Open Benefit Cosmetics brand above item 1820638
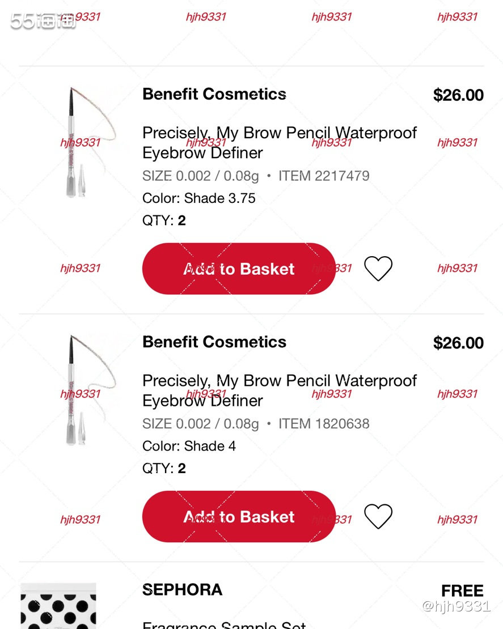The height and width of the screenshot is (629, 503). click(x=214, y=342)
